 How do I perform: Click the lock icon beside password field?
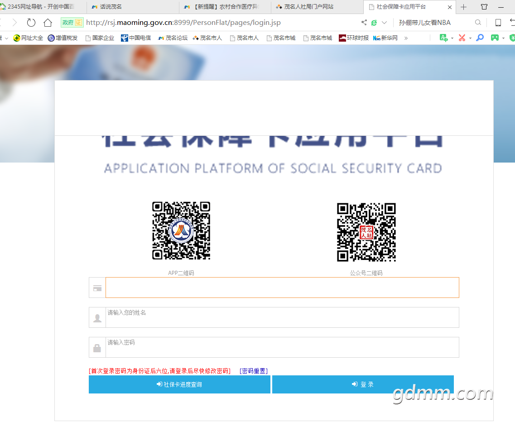97,348
